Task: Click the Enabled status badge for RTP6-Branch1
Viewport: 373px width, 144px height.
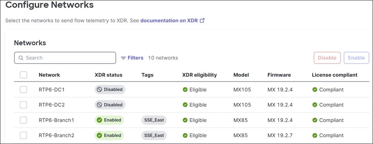Action: (x=109, y=120)
